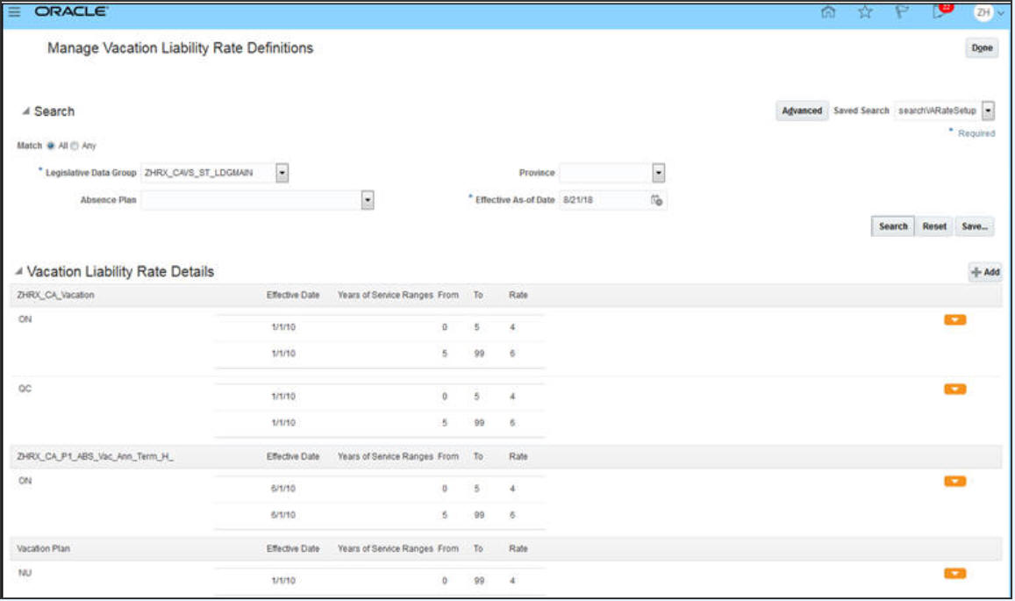Click the QC province label
Screen dimensions: 1015x601
pos(25,390)
